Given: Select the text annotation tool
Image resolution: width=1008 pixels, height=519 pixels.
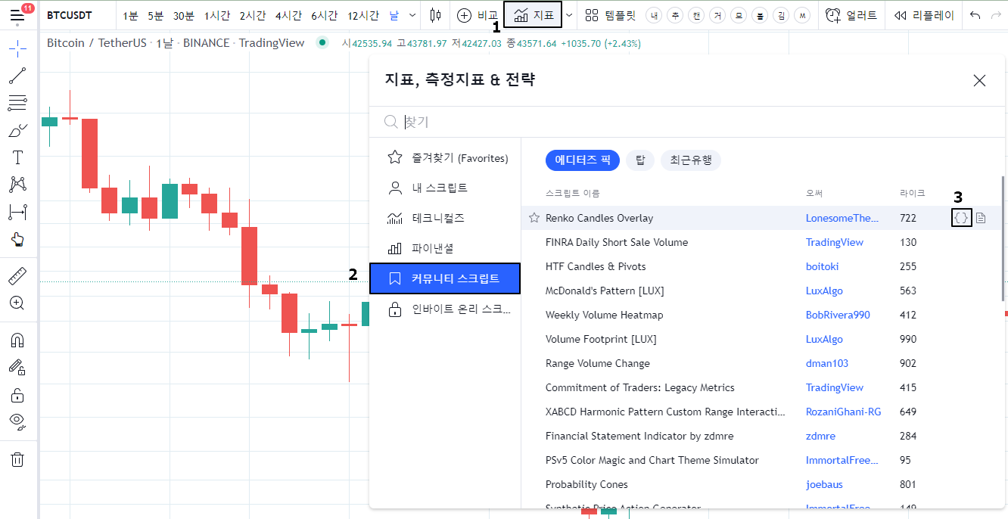Looking at the screenshot, I should coord(17,157).
